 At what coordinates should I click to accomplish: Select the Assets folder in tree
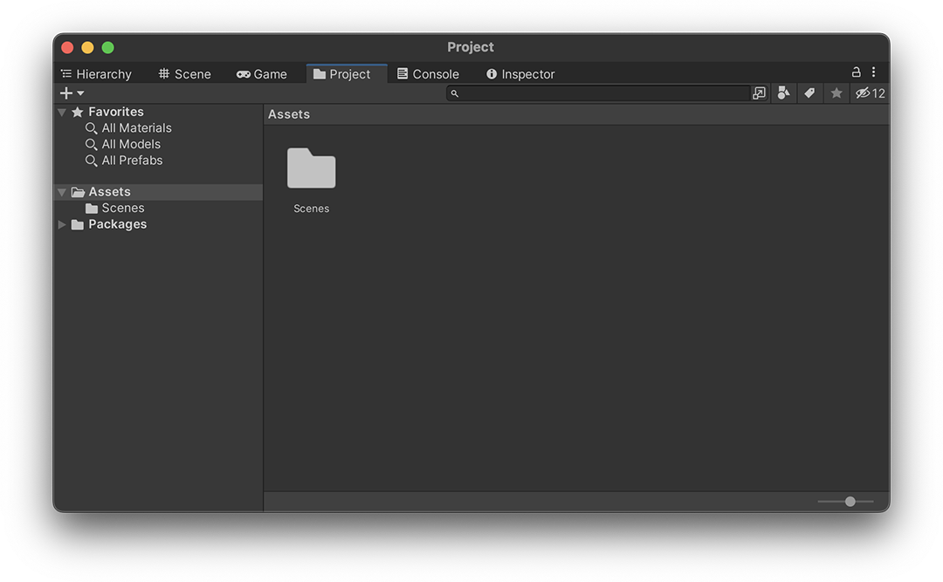159,192
